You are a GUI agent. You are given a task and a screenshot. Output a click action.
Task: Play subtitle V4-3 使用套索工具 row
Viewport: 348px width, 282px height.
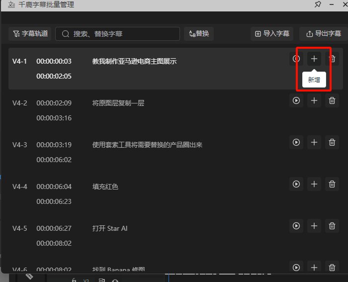296,142
